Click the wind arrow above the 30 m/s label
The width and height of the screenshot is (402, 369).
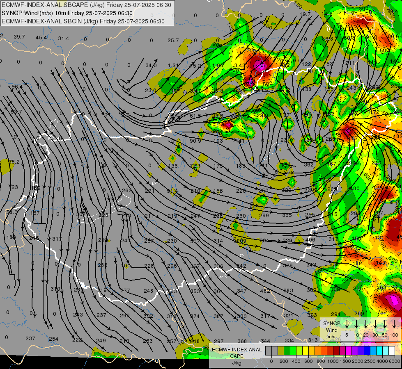click(x=375, y=324)
